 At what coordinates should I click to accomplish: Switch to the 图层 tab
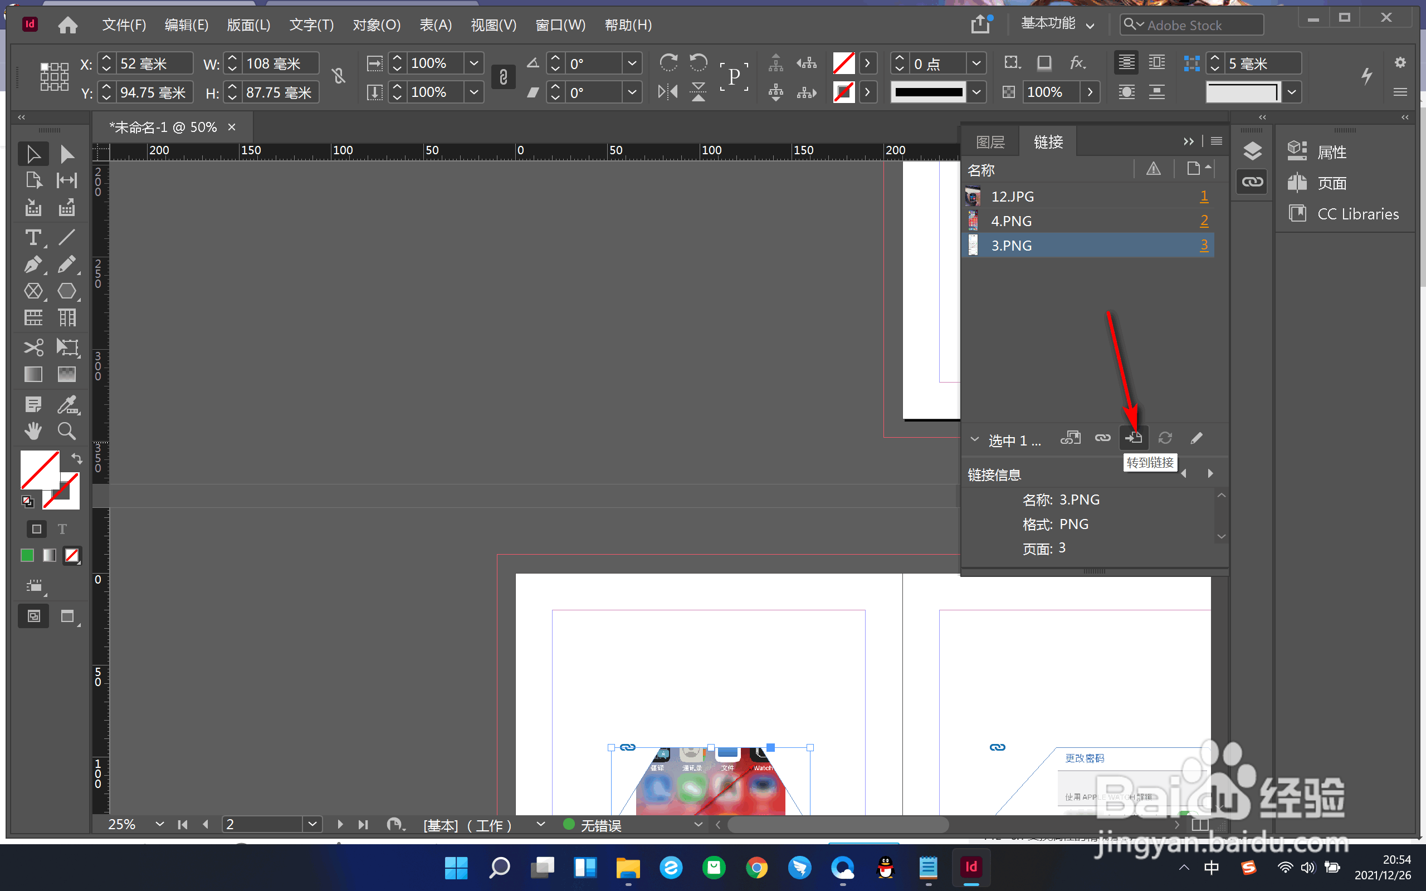[x=990, y=142]
